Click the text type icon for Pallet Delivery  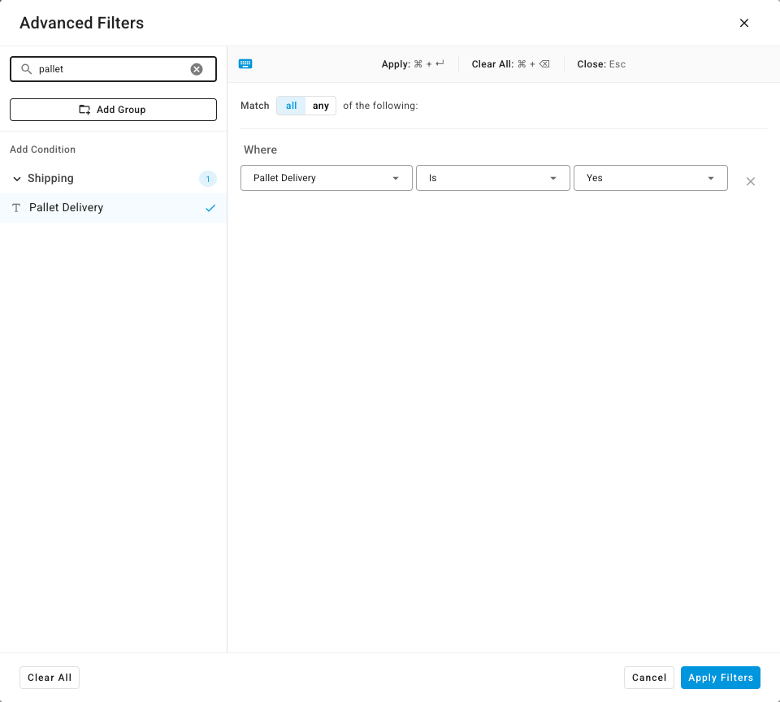click(16, 208)
